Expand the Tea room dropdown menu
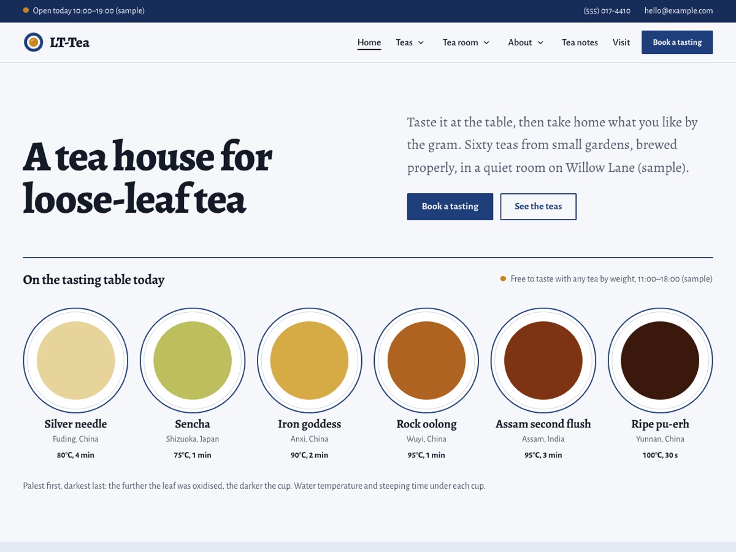 (x=466, y=42)
